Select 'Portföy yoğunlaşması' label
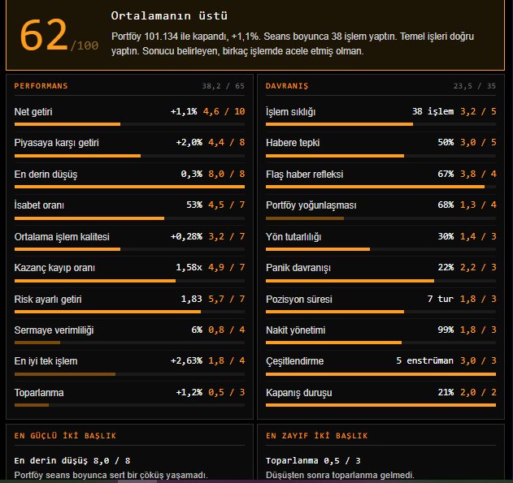The width and height of the screenshot is (513, 483). [311, 205]
